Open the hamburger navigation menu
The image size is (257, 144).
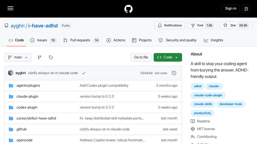pos(10,8)
